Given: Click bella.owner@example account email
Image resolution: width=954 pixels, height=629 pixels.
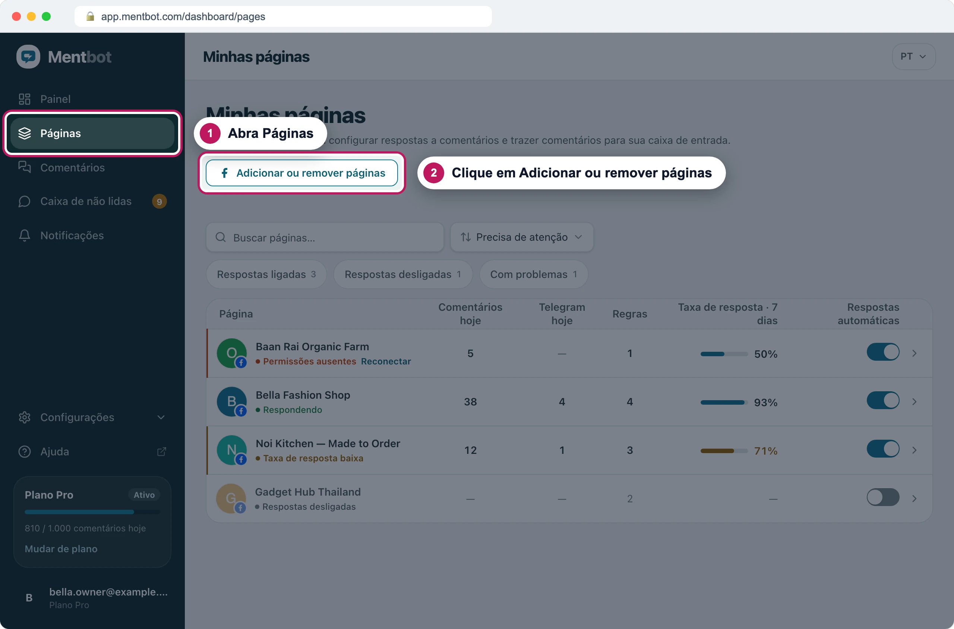Looking at the screenshot, I should click(x=108, y=592).
